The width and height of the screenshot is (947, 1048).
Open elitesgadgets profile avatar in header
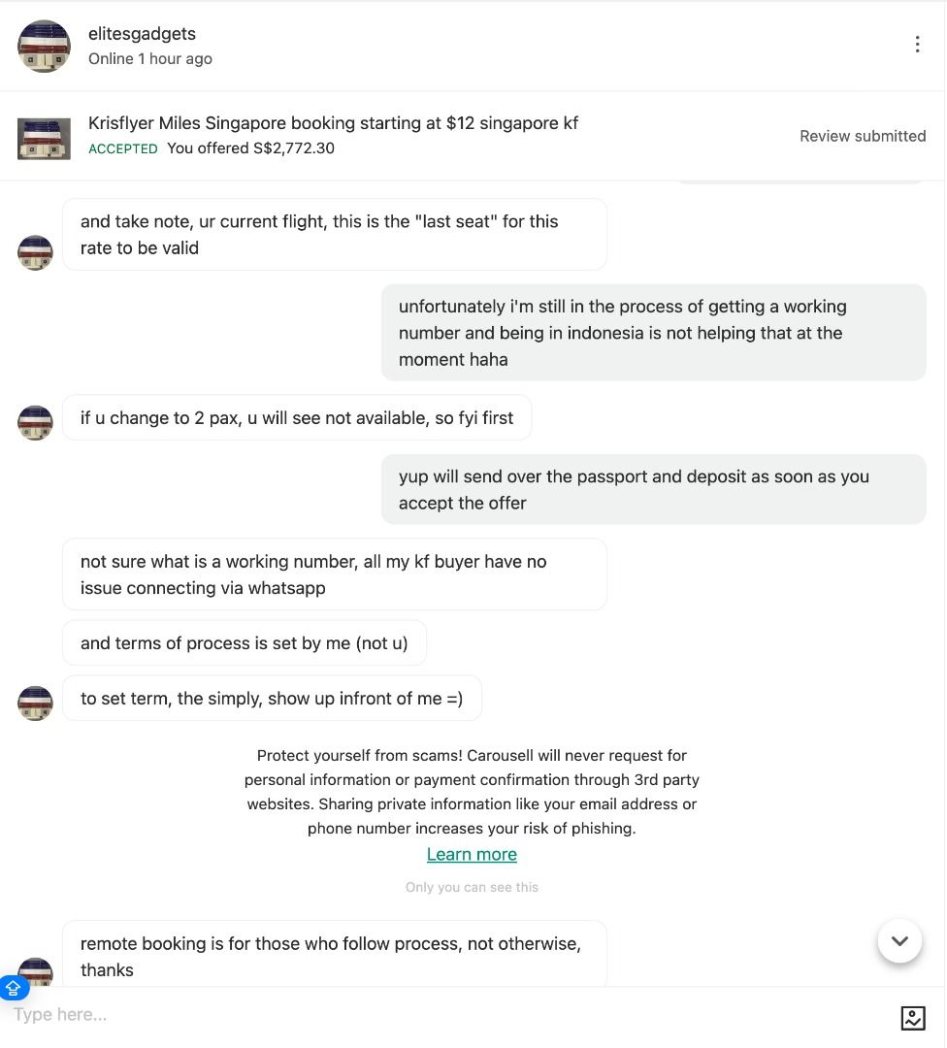pos(44,47)
